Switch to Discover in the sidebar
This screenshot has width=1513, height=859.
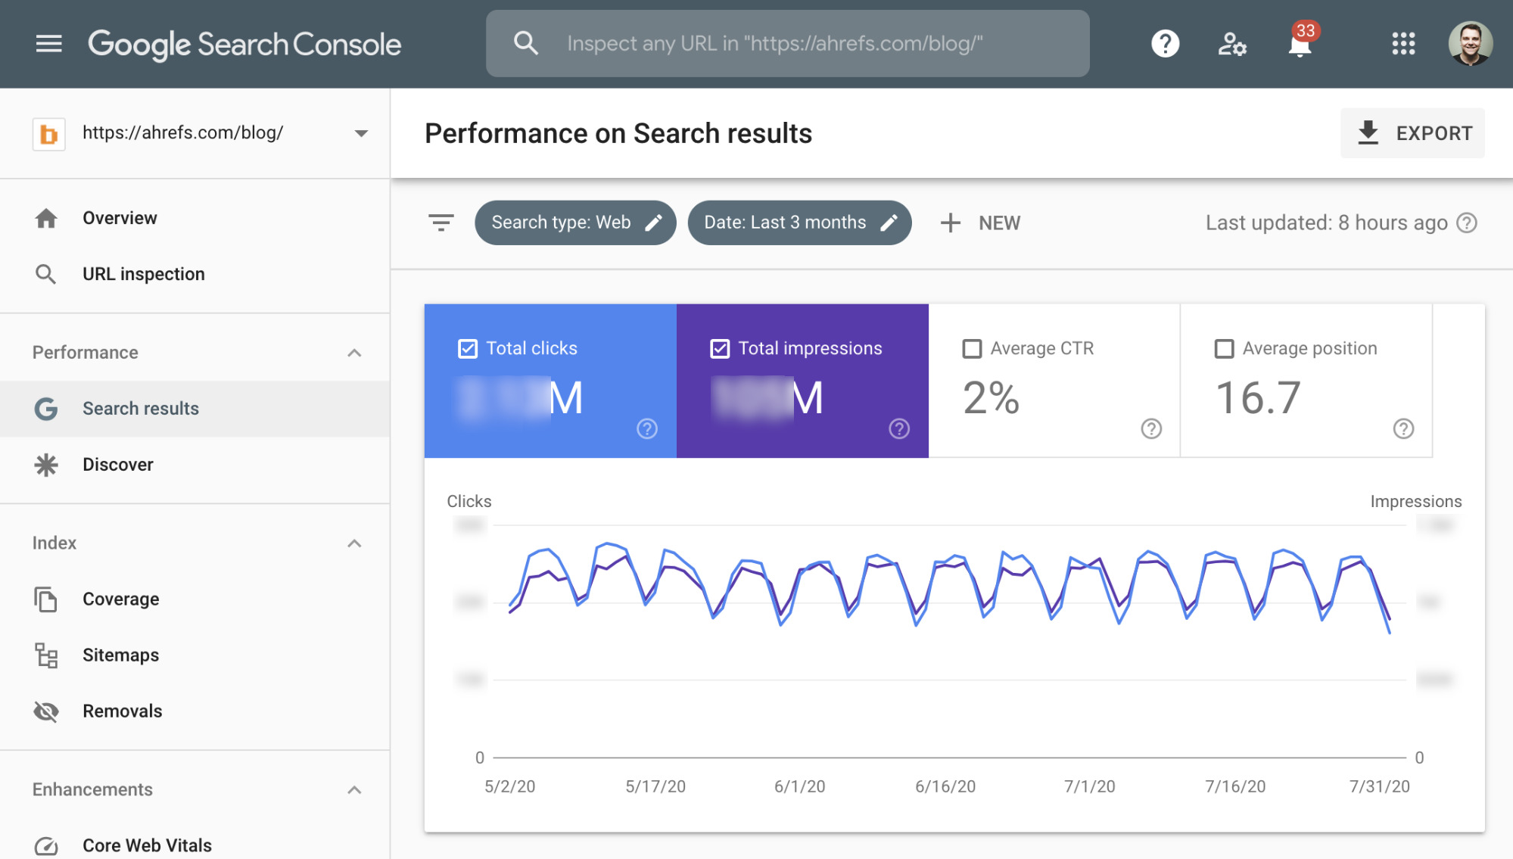coord(117,465)
